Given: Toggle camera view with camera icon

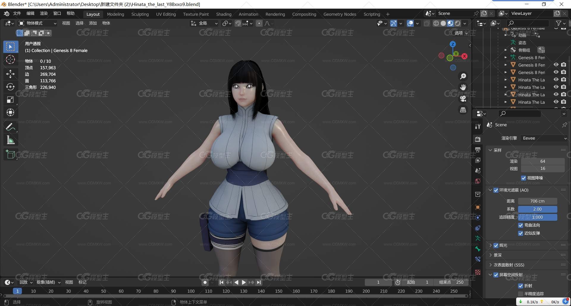Looking at the screenshot, I should pos(463,99).
